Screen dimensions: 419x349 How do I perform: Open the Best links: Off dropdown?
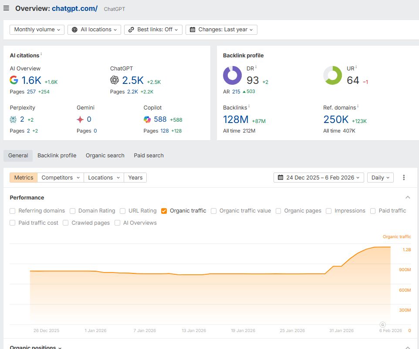click(153, 30)
